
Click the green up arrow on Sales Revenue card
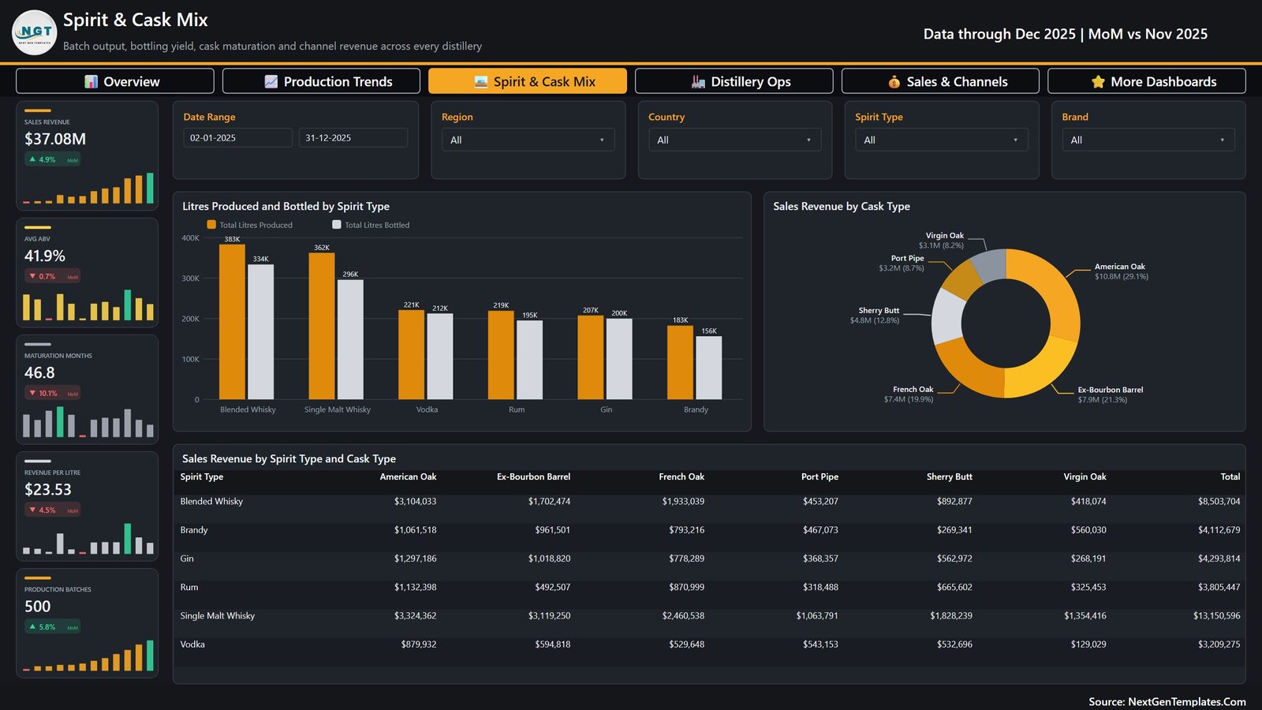coord(32,159)
